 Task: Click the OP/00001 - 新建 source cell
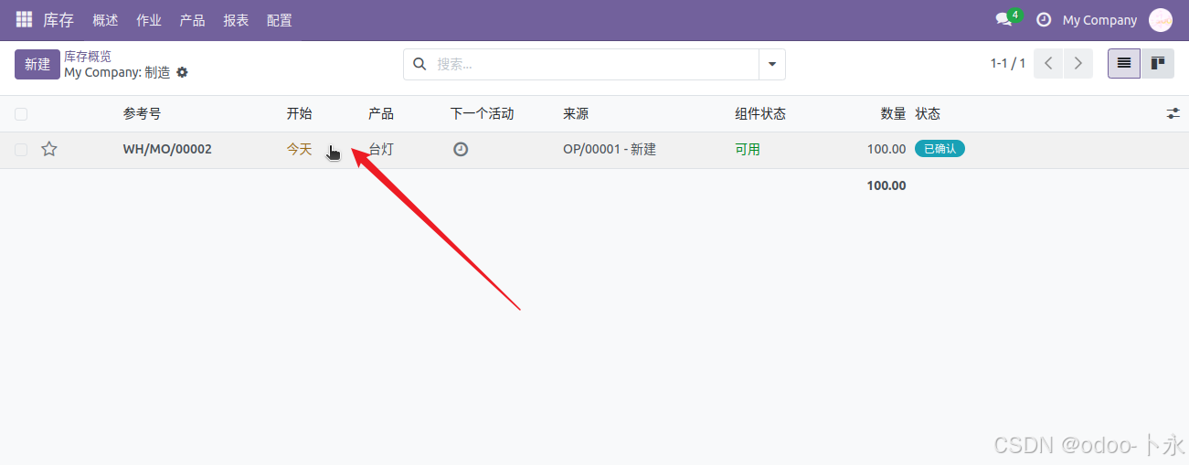[610, 149]
